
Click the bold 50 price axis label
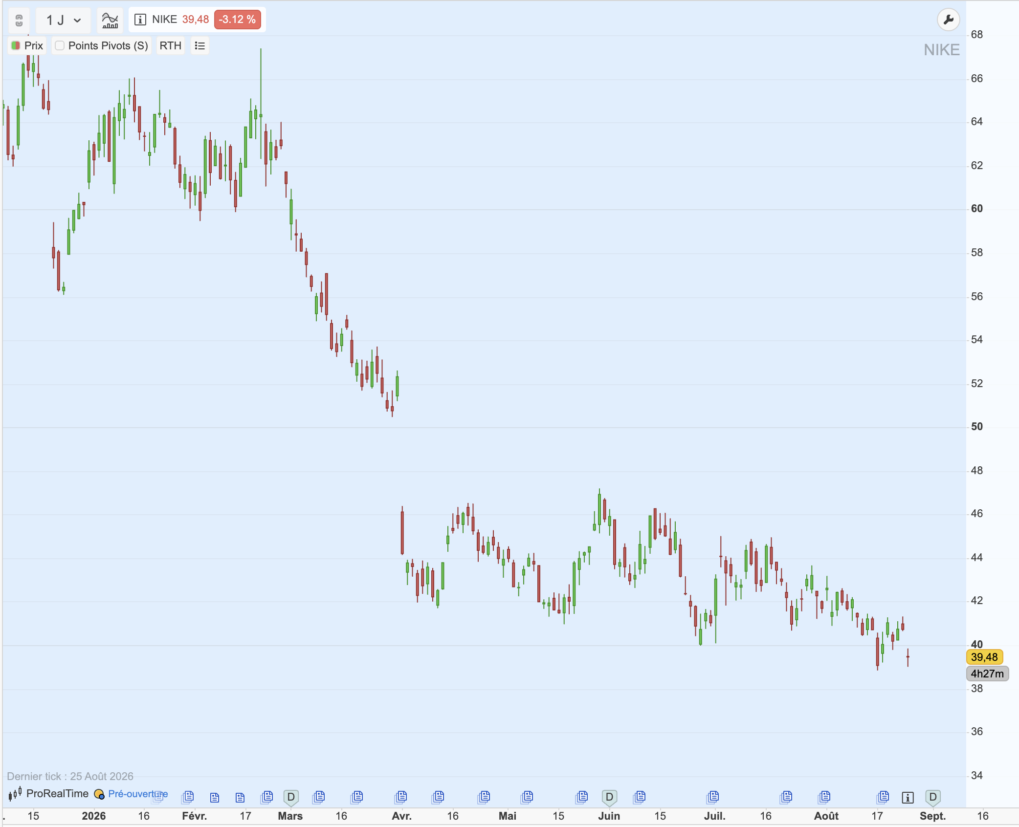click(x=977, y=427)
